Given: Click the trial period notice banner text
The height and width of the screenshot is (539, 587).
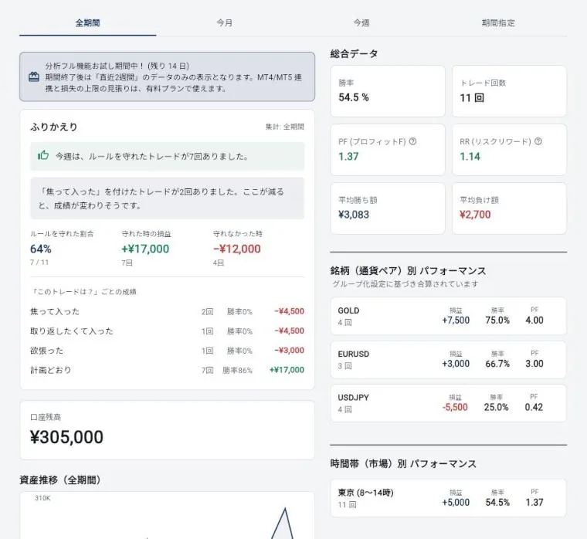Looking at the screenshot, I should coord(173,77).
